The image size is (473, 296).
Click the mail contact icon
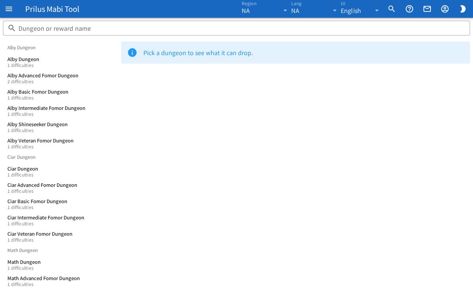[x=427, y=9]
